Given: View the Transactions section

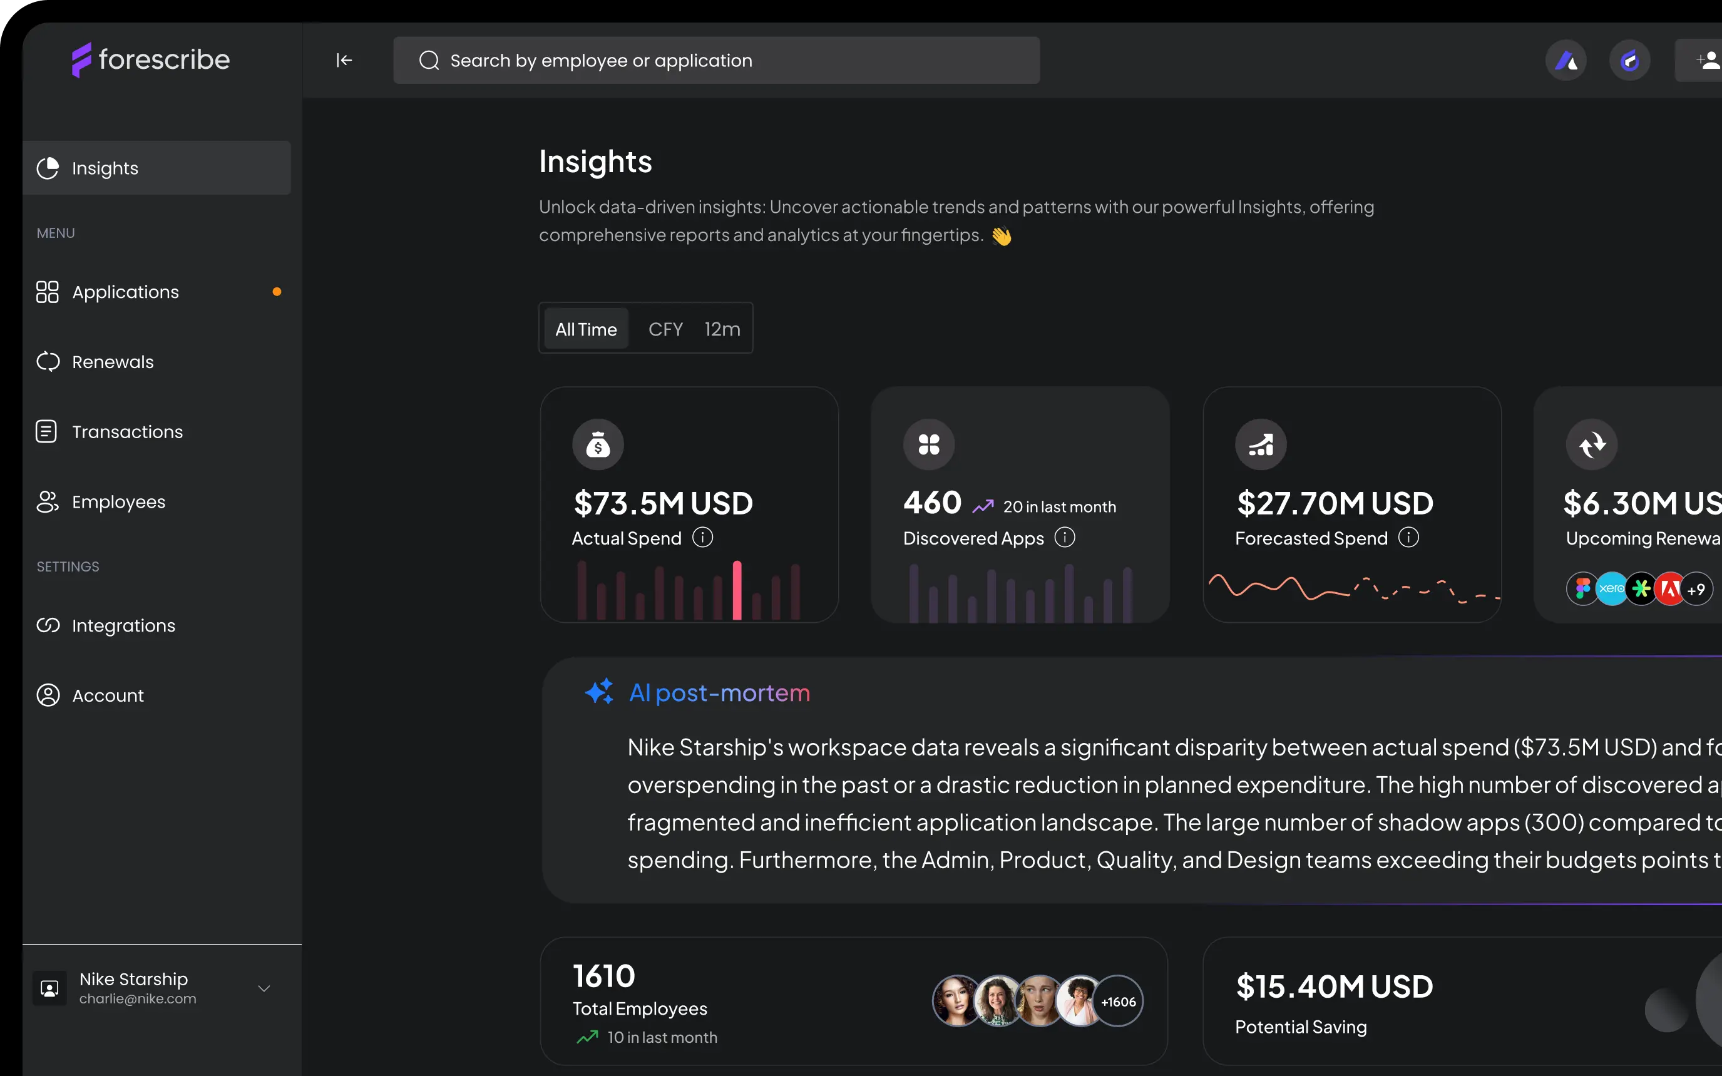Looking at the screenshot, I should click(x=126, y=431).
